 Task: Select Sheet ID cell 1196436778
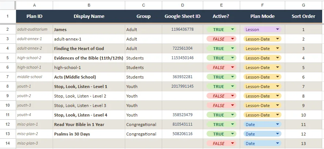(x=182, y=30)
